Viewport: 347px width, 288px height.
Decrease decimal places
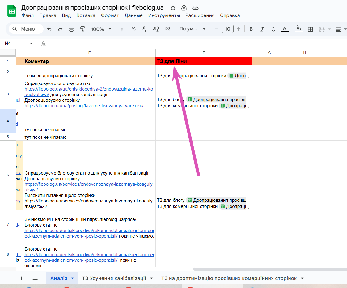(x=145, y=29)
